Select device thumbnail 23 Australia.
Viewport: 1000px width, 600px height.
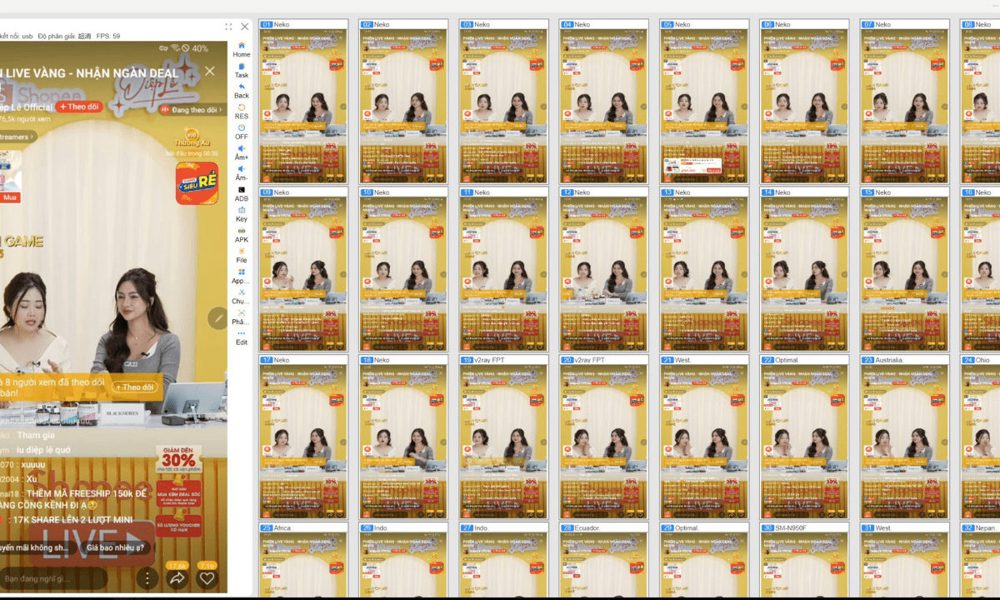coord(904,437)
